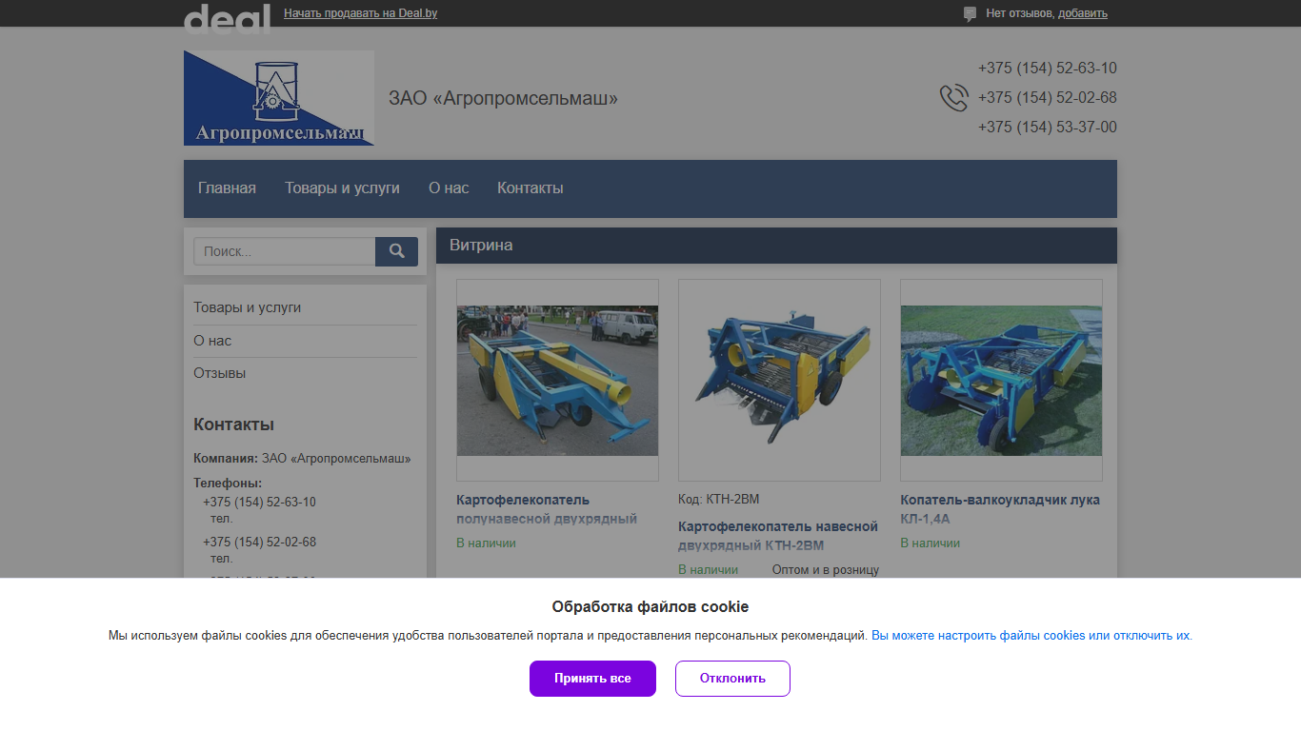This screenshot has width=1301, height=731.
Task: Click the reviews speech bubble icon
Action: (970, 14)
